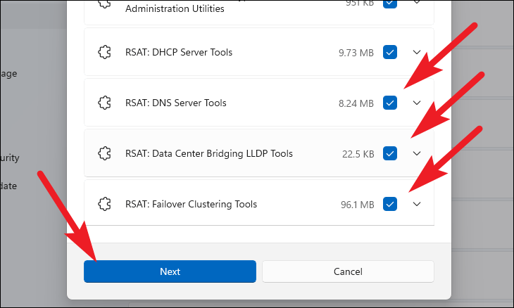
Task: Uncheck the Data Center Bridging LLDP Tools checkbox
Action: 390,153
